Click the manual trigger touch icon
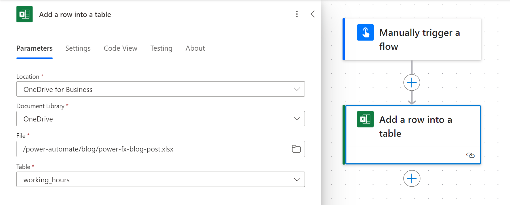510x205 pixels. [365, 33]
